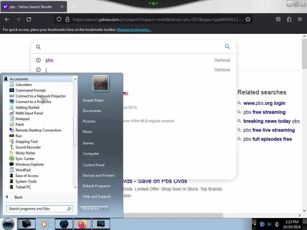Click the shield tracking protection icon
The image size is (307, 230).
[59, 19]
